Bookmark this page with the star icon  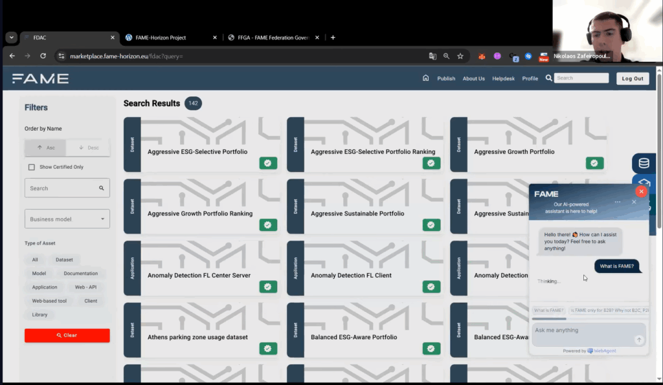(460, 56)
